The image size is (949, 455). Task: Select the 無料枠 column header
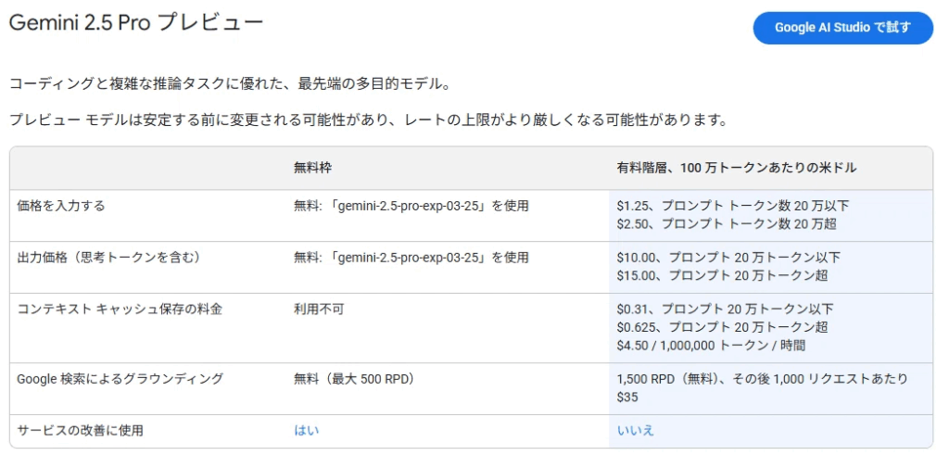click(x=312, y=168)
